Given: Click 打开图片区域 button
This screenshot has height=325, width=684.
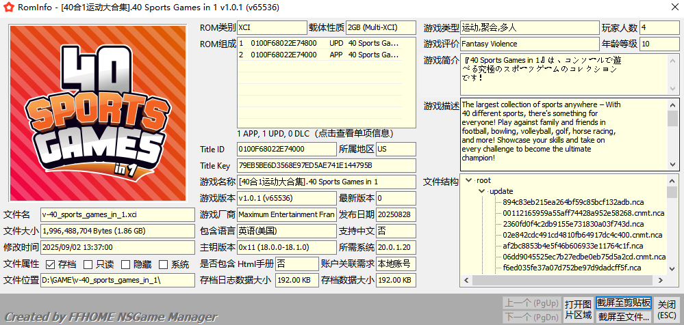Looking at the screenshot, I should click(578, 309).
